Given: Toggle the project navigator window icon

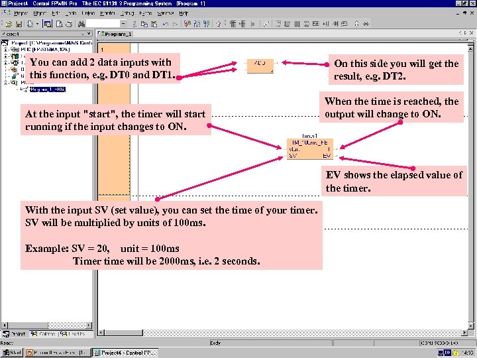Looking at the screenshot, I should coord(48,24).
